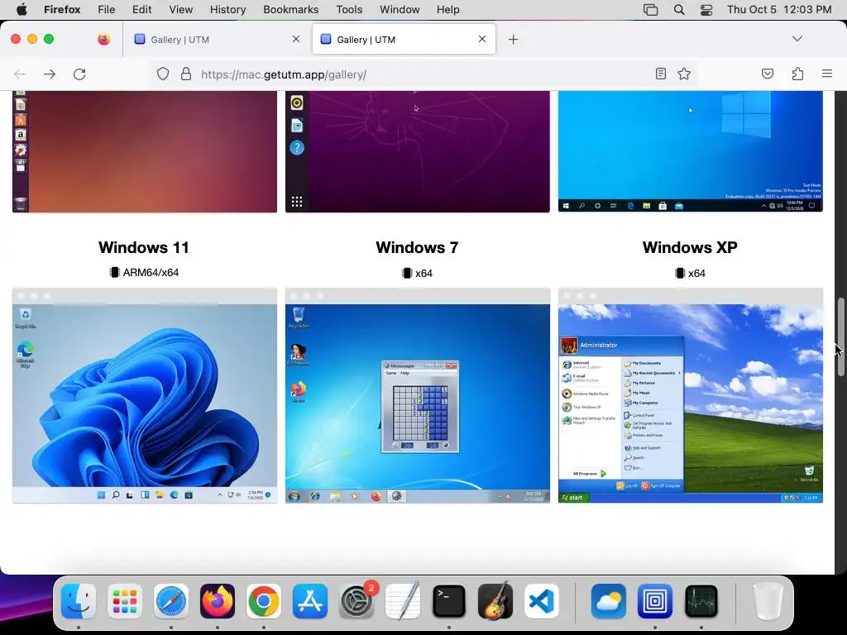This screenshot has width=847, height=635.
Task: Open the Tools menu
Action: point(349,10)
